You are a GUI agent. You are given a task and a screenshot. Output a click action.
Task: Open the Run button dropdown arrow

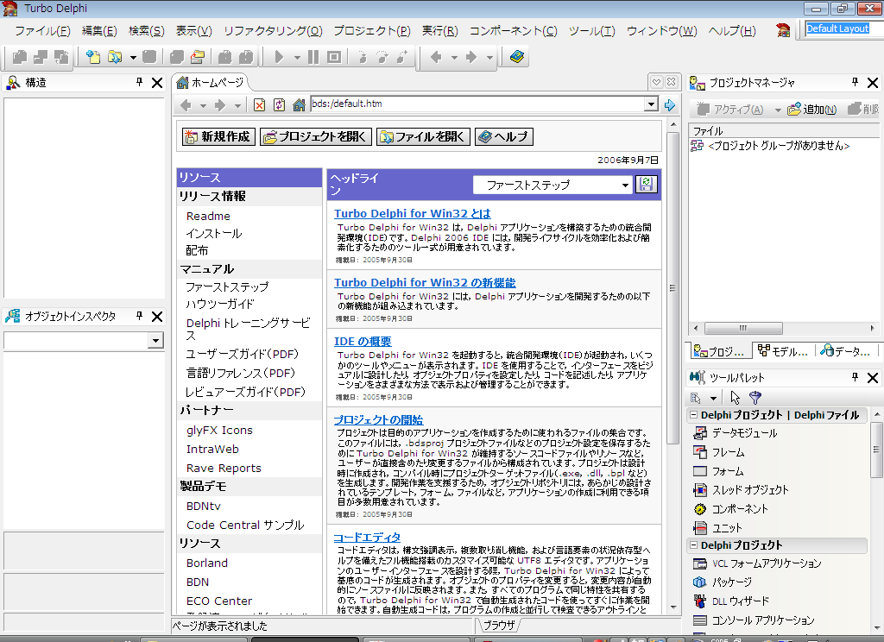tap(297, 58)
